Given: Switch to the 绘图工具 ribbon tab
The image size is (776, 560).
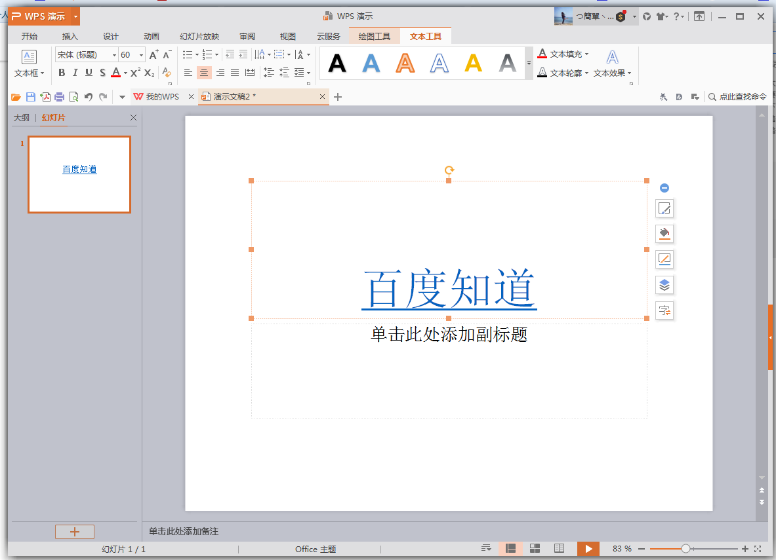Looking at the screenshot, I should pos(375,36).
